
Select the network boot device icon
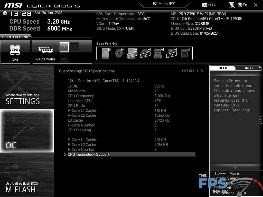pyautogui.click(x=185, y=53)
